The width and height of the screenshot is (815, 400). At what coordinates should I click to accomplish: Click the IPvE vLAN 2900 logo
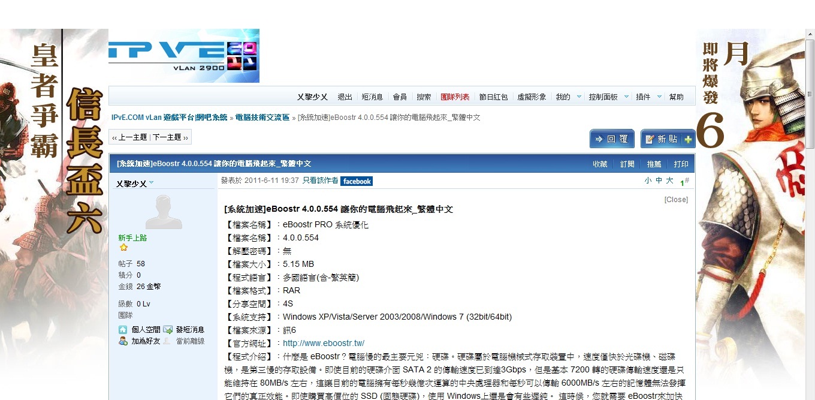click(184, 55)
